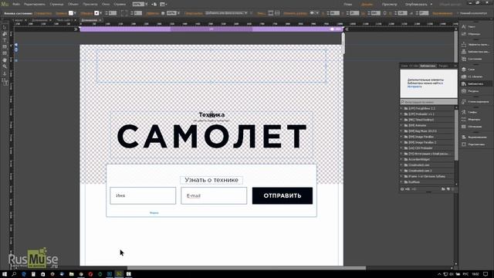
Task: Open the Стили абзацев panel icon in the right dock
Action: [464, 101]
